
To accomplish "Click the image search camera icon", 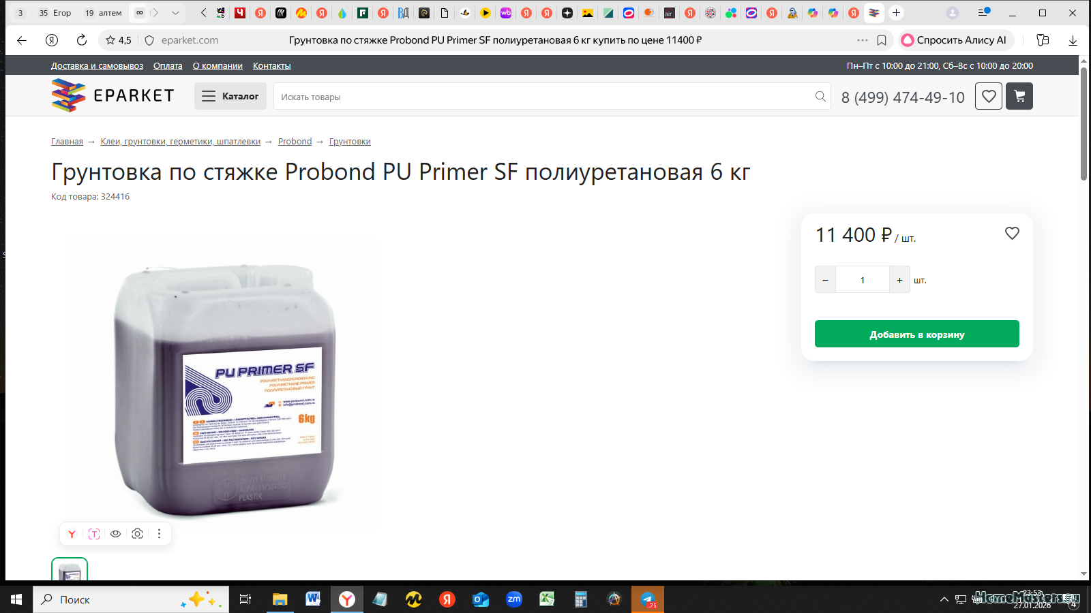I will pyautogui.click(x=137, y=534).
